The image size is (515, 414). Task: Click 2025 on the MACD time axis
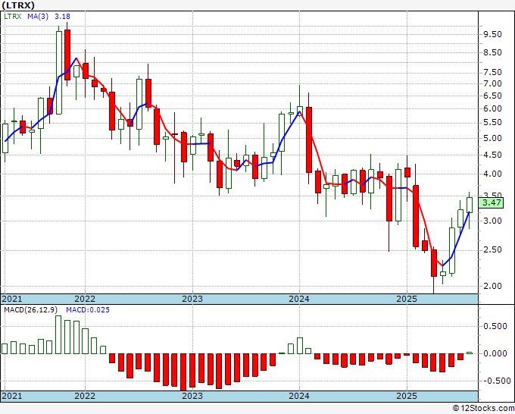407,396
